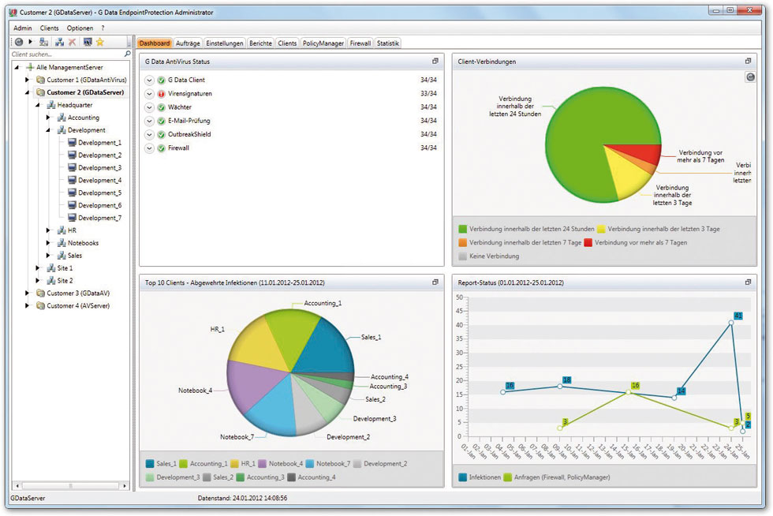Click the Firewall status warning indicator

coord(160,148)
